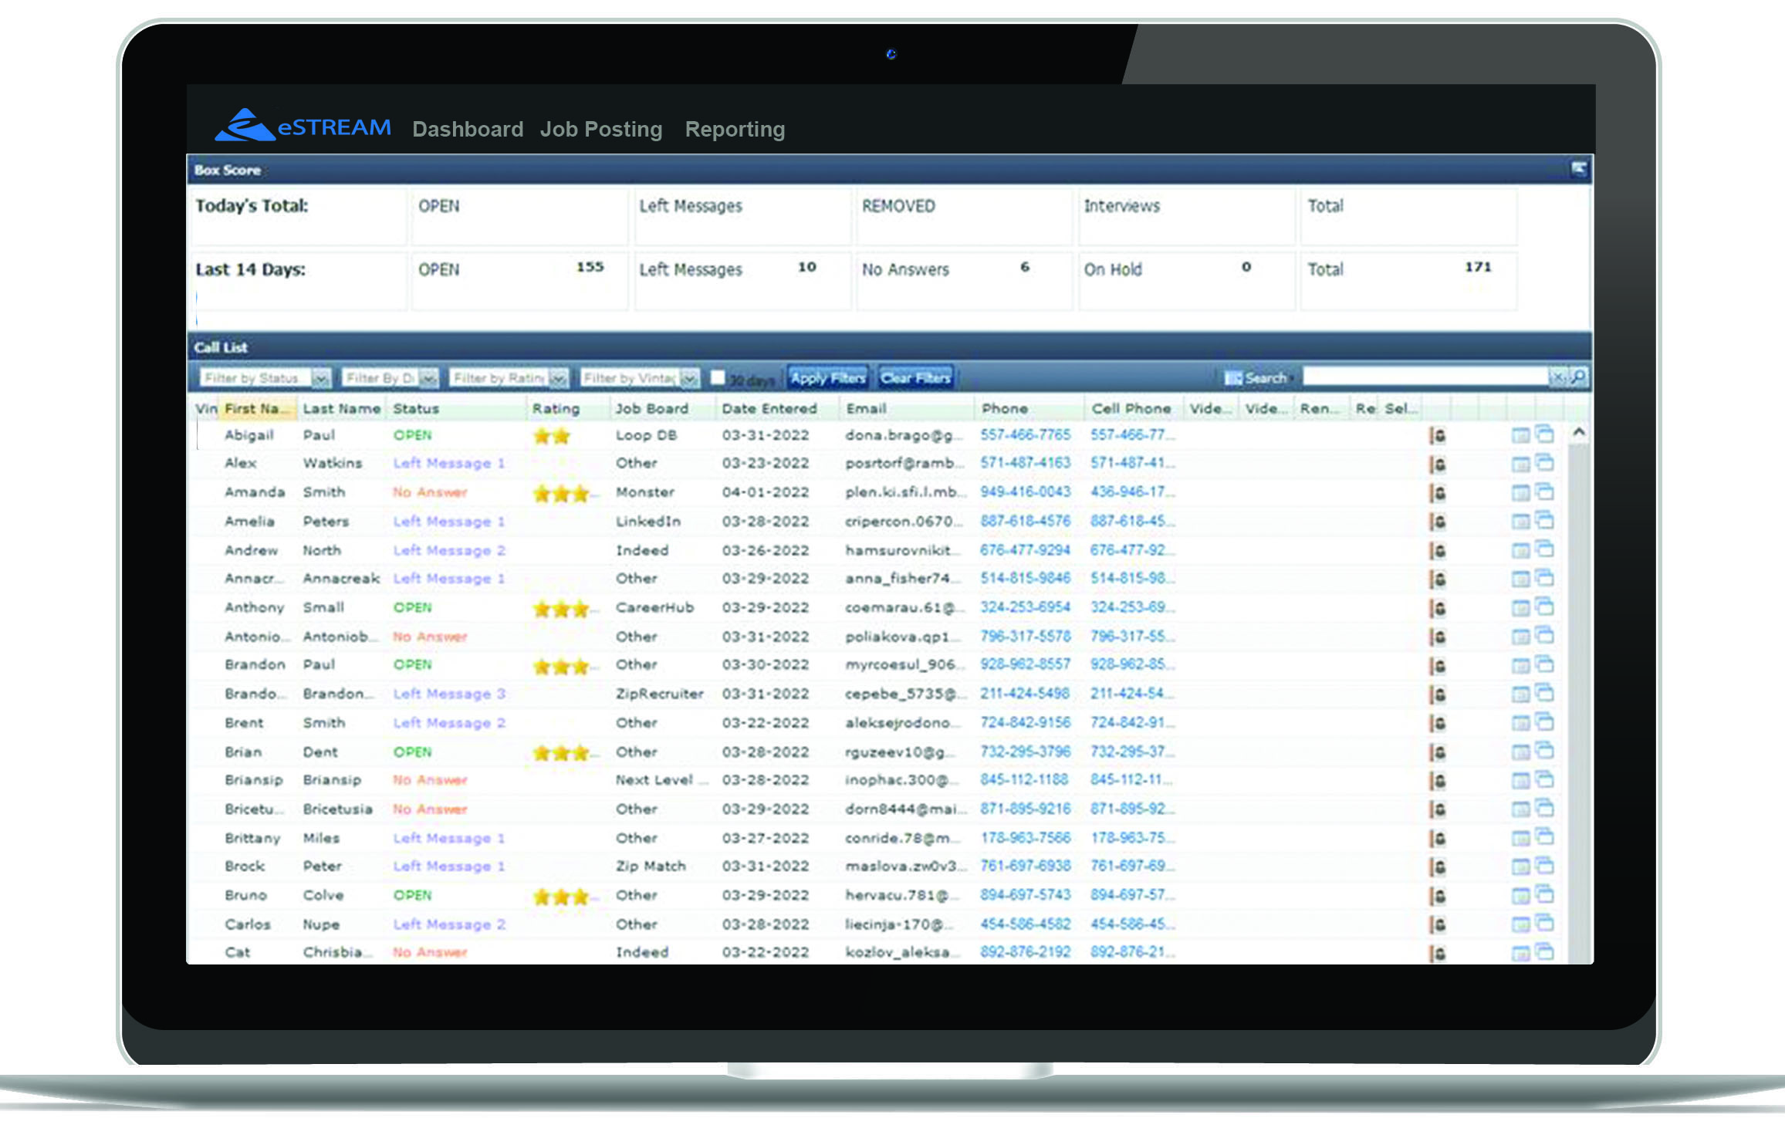Collapse the Box Score panel icon
Screen dimensions: 1785x1135
point(1578,169)
